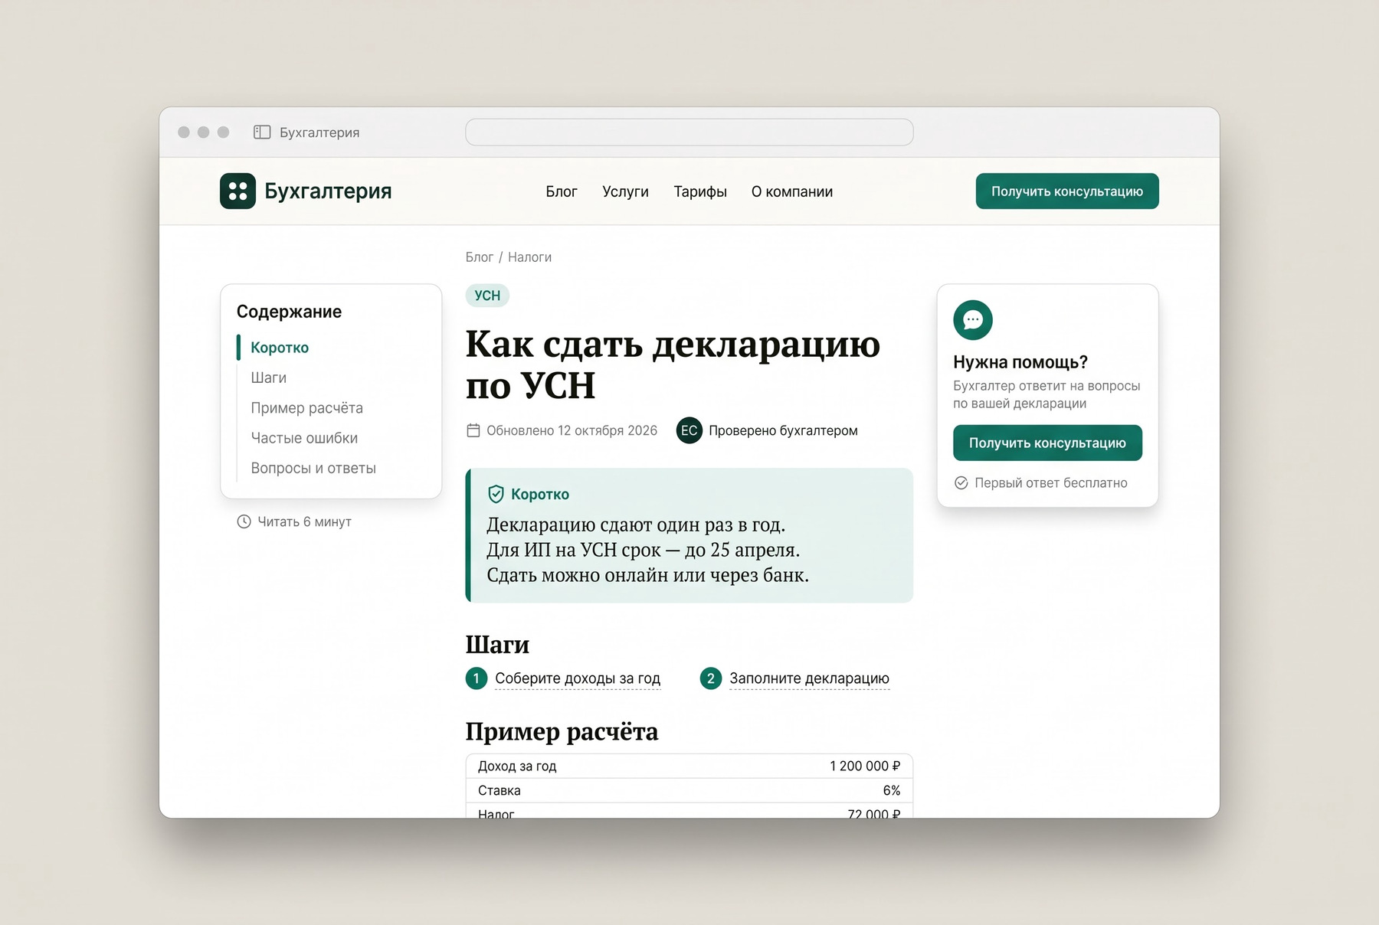Go to Частые ошибки section
The width and height of the screenshot is (1379, 925).
tap(304, 438)
